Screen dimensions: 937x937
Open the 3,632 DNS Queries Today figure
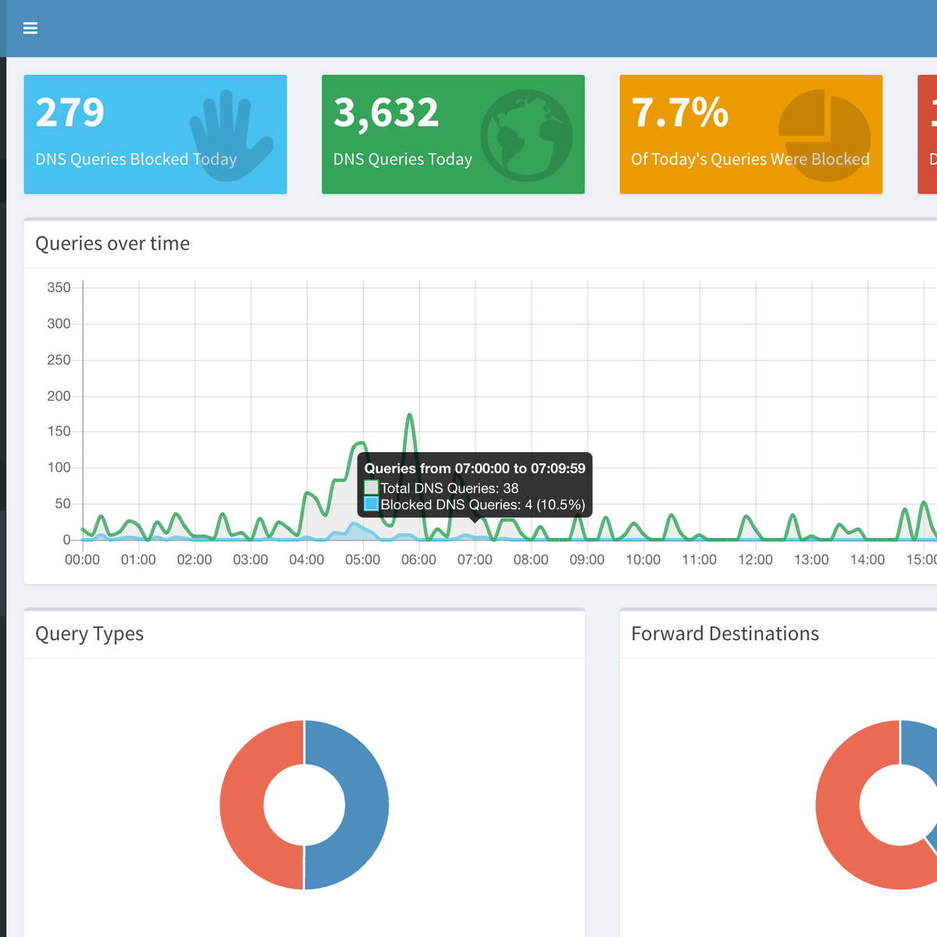click(x=386, y=112)
